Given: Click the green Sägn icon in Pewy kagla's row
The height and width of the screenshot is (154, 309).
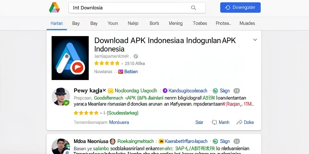Looking at the screenshot, I should pos(215,91).
